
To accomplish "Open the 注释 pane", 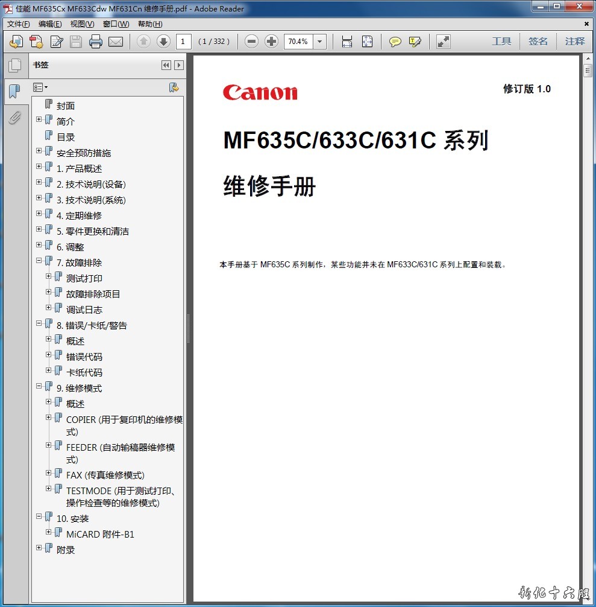I will [575, 42].
